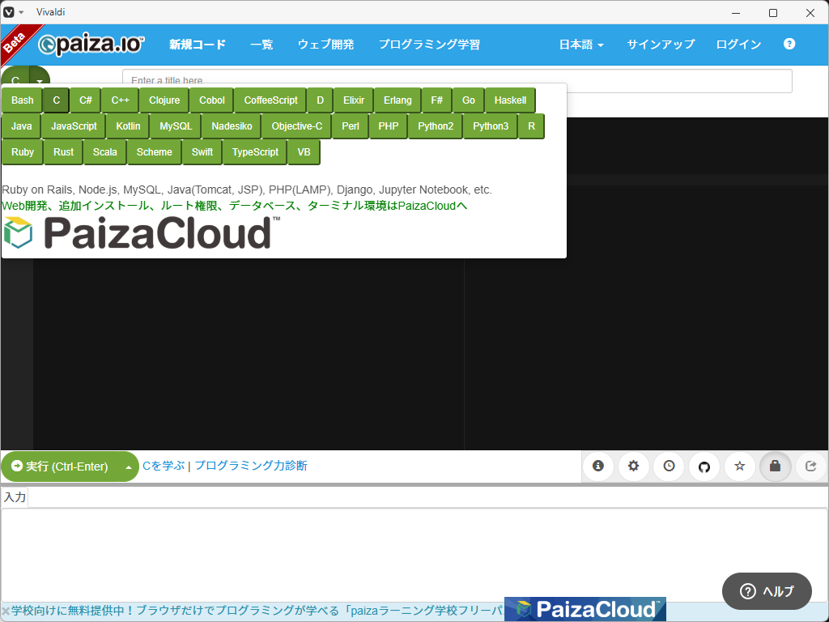Select Erlang language
829x622 pixels.
[397, 100]
